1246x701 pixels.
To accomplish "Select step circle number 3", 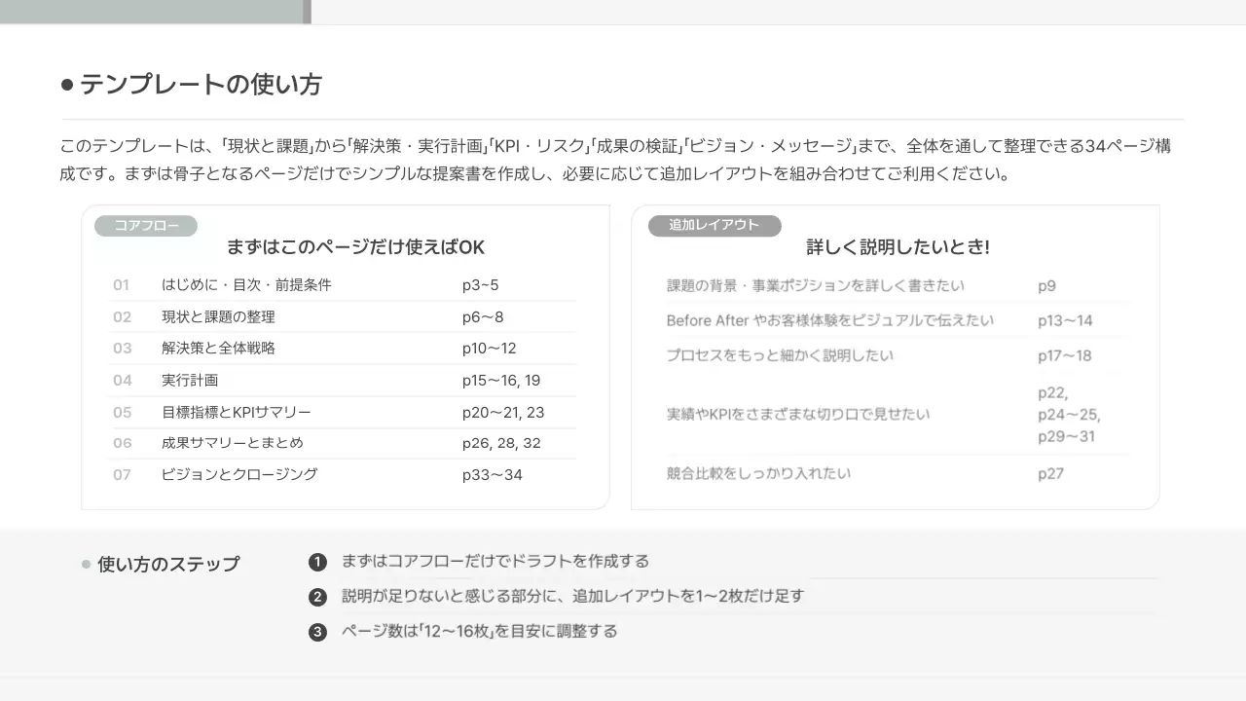I will (x=317, y=631).
